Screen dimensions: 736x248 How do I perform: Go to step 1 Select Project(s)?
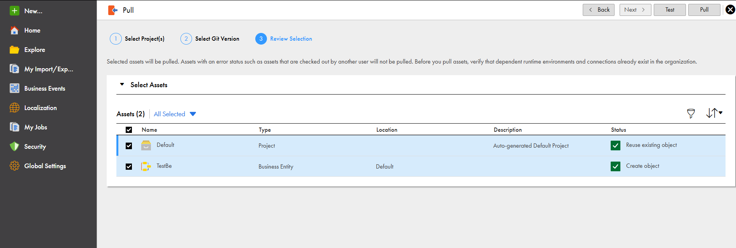point(137,39)
